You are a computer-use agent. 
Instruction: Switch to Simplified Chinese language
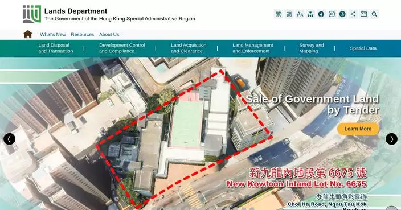point(289,14)
